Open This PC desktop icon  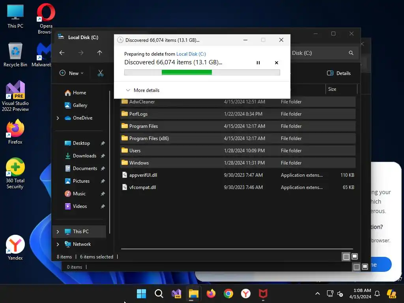[x=15, y=16]
